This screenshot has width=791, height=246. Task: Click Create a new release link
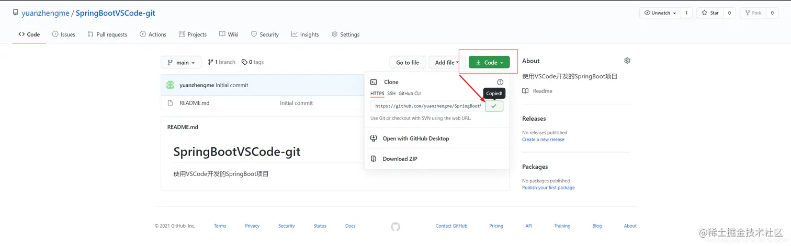tap(543, 139)
